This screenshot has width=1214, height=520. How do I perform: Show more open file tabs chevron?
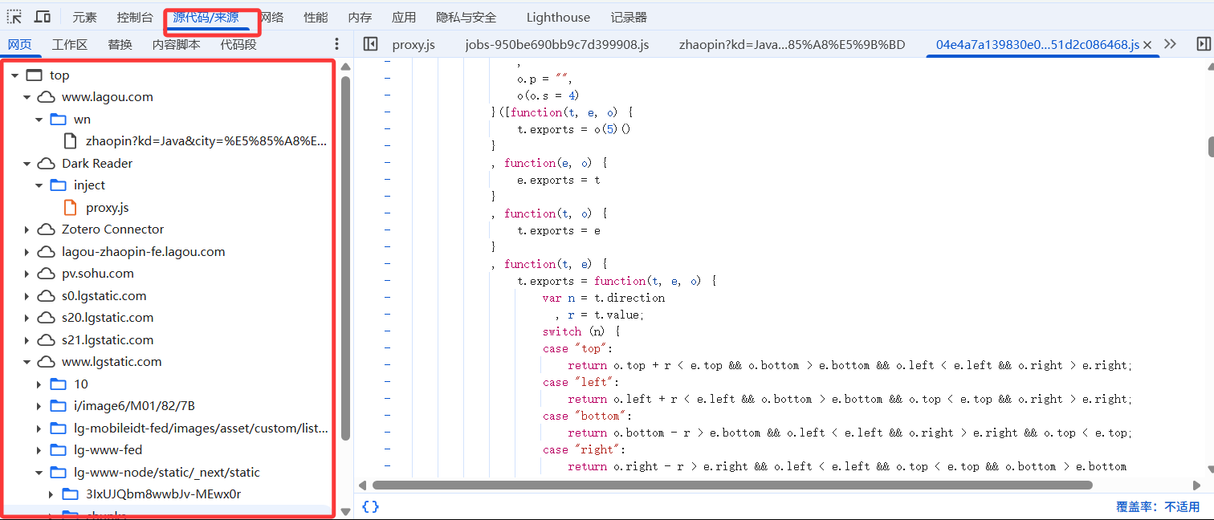pyautogui.click(x=1170, y=44)
